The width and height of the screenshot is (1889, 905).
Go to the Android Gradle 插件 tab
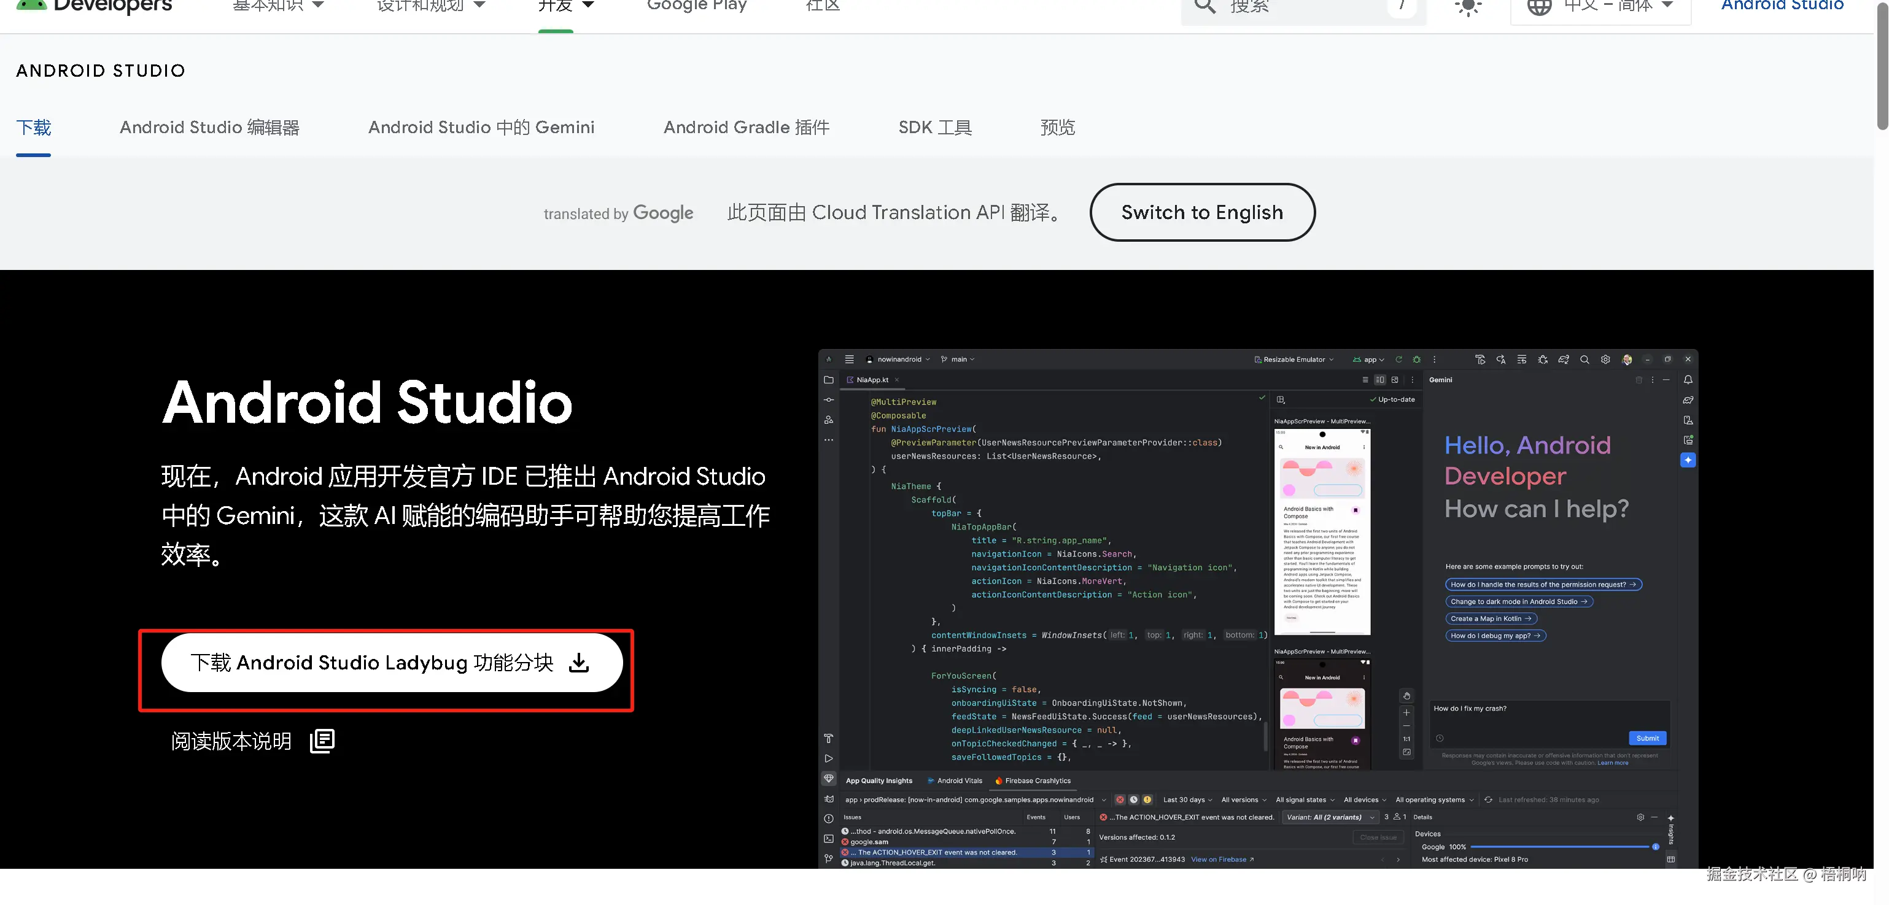tap(747, 128)
